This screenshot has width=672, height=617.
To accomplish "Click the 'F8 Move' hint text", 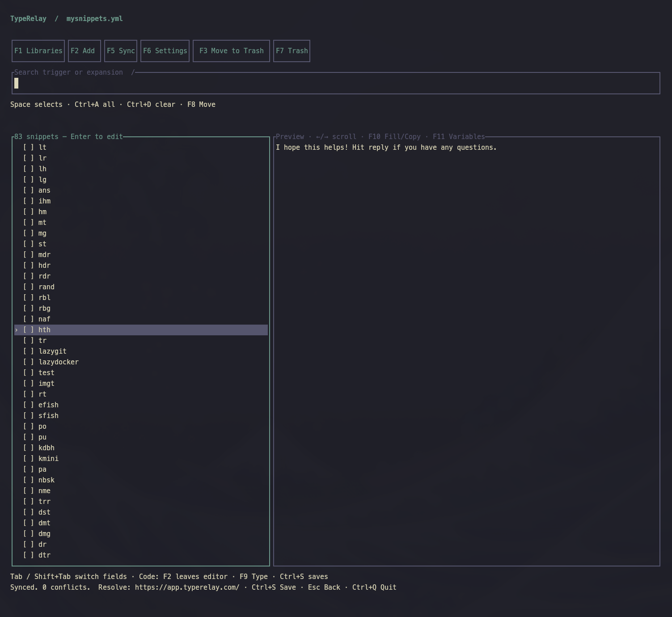I will pyautogui.click(x=201, y=105).
